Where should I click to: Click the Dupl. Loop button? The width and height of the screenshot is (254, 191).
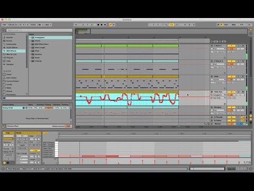click(22, 148)
